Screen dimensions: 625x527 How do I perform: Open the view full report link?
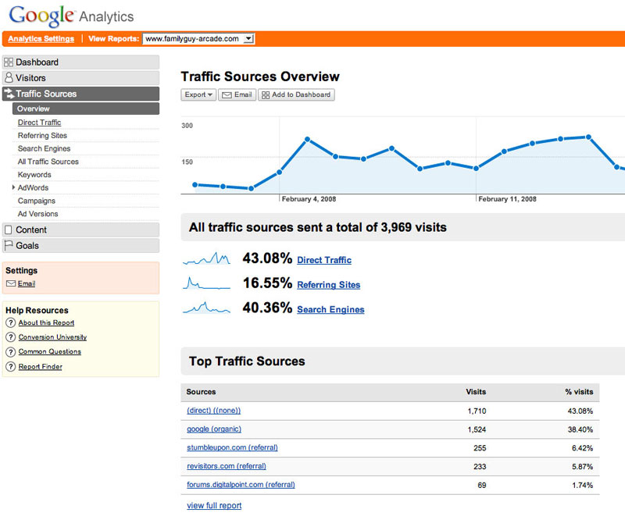[214, 506]
